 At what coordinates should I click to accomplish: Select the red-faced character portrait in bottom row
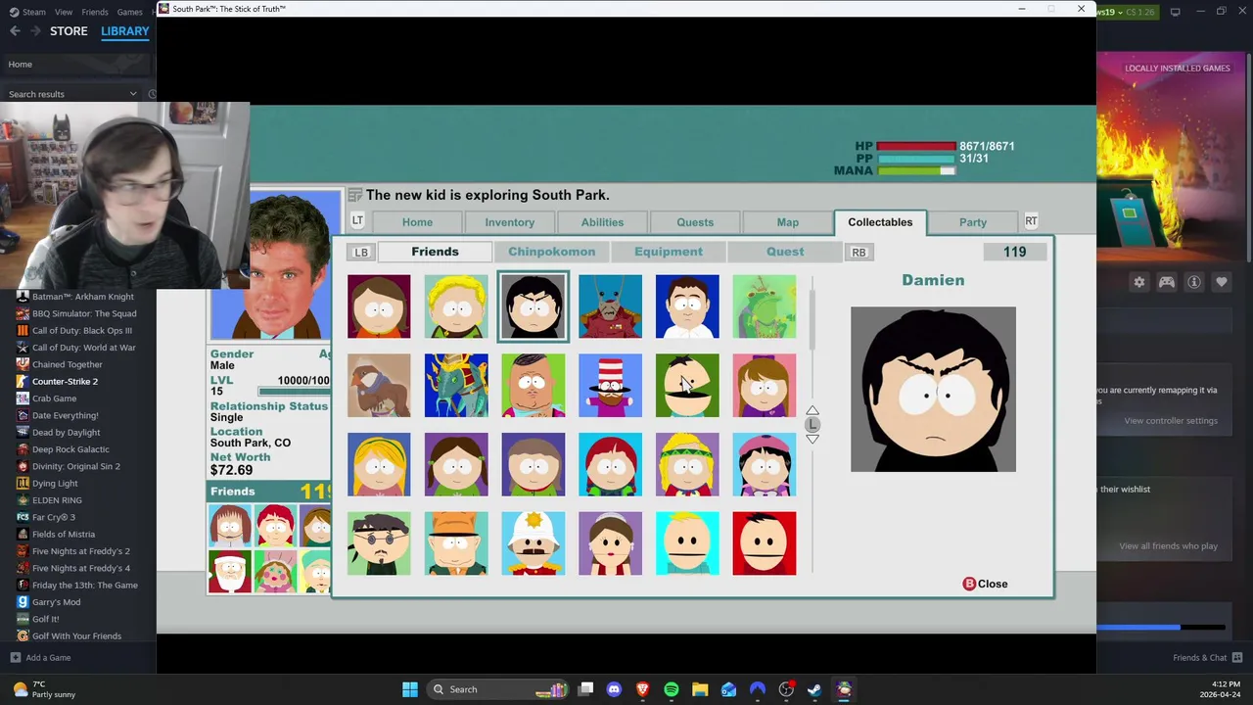[764, 543]
